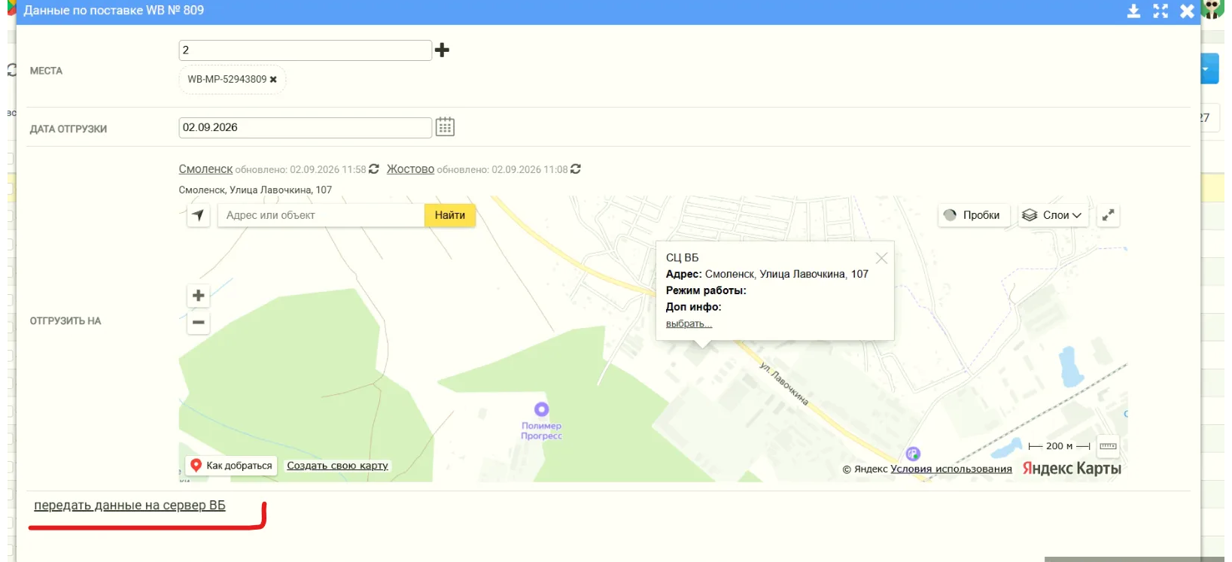Zoom in on the map
Image resolution: width=1232 pixels, height=562 pixels.
click(x=198, y=296)
